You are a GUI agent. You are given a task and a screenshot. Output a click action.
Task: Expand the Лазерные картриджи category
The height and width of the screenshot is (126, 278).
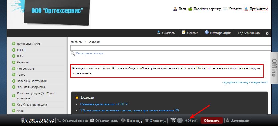point(14,81)
